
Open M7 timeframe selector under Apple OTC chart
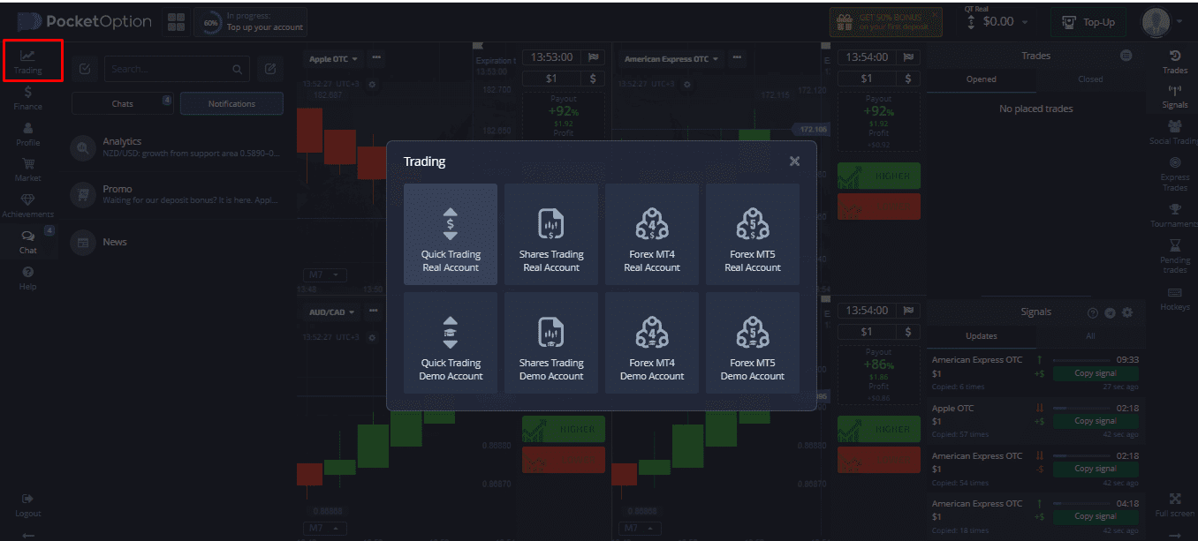(x=325, y=275)
